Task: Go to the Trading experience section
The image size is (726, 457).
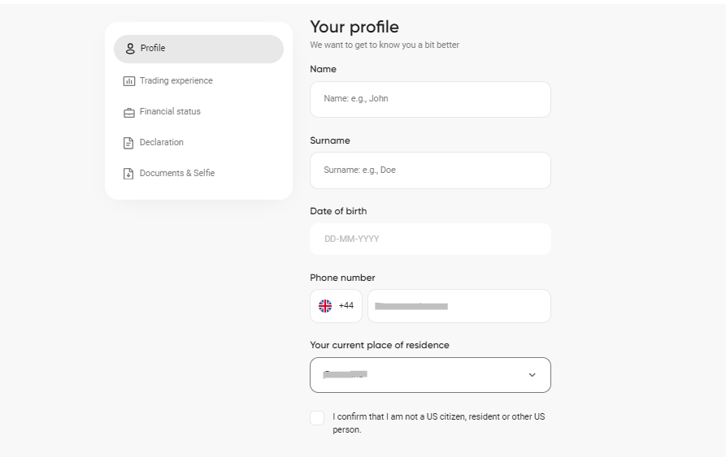Action: (176, 80)
